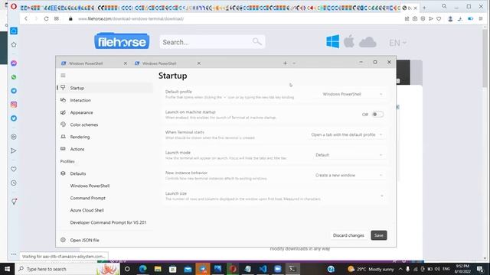
Task: Open Actions settings page
Action: tap(105, 149)
